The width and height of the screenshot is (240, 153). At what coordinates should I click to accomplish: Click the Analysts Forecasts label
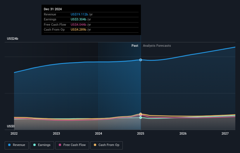pos(157,46)
